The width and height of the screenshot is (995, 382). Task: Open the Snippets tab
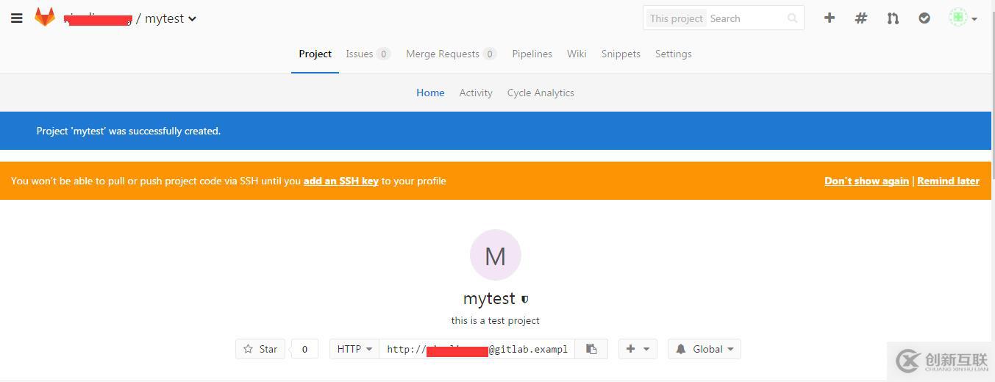621,54
